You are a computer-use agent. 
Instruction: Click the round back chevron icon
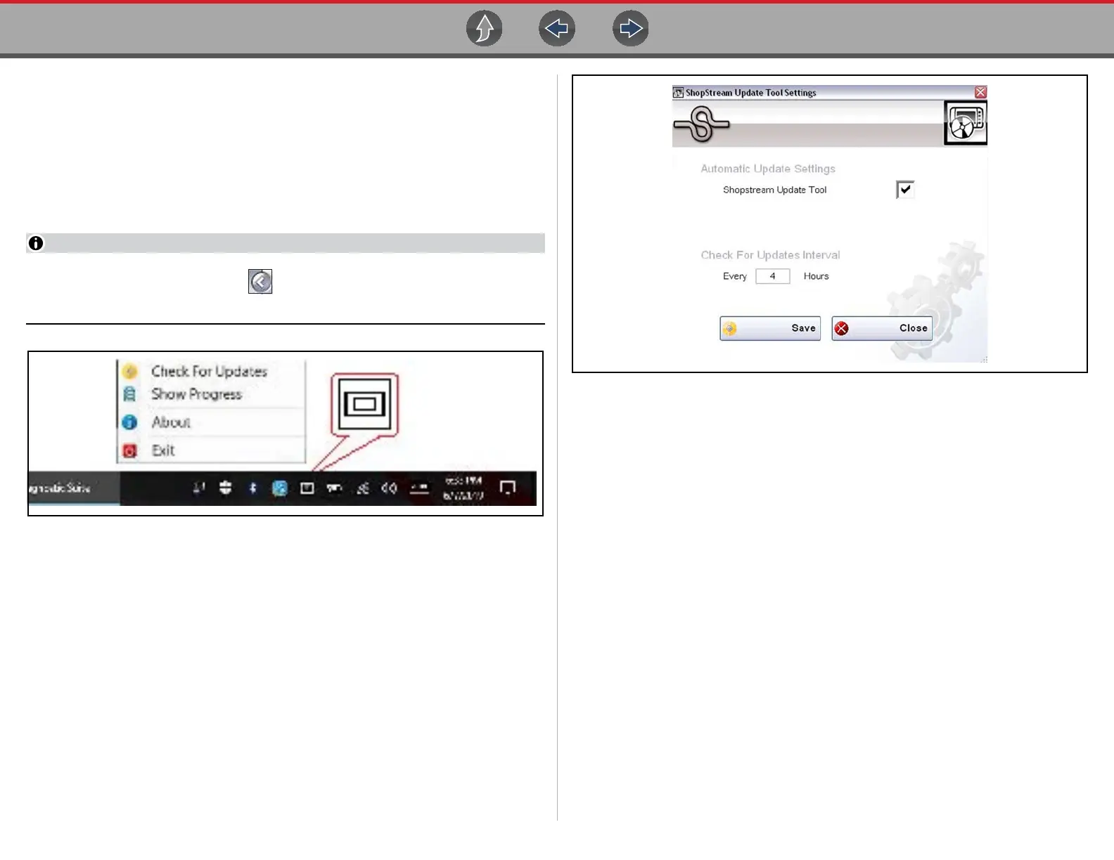point(260,282)
